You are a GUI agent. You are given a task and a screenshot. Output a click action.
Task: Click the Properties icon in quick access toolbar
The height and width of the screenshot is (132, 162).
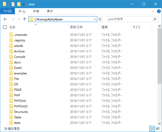click(13, 4)
